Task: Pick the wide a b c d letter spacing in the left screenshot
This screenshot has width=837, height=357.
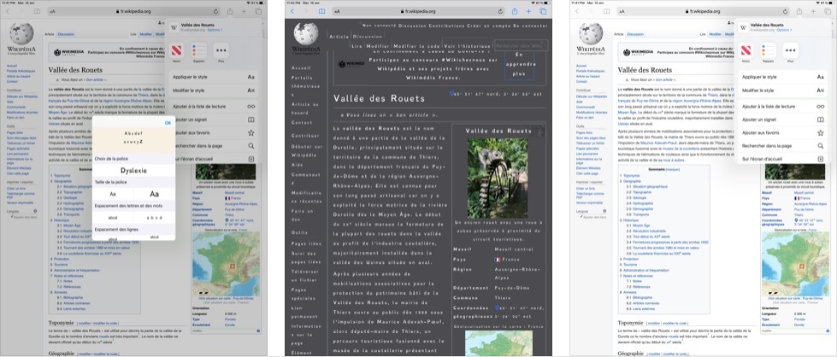Action: coord(154,218)
